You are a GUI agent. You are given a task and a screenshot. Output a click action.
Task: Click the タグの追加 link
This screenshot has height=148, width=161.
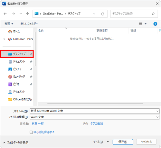pyautogui.click(x=97, y=123)
